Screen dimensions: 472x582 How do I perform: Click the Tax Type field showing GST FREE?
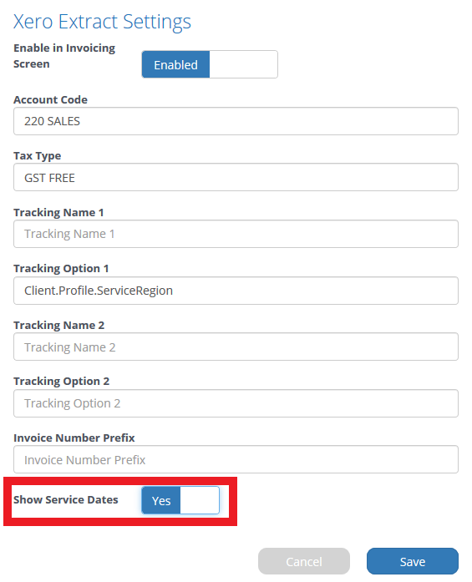coord(236,177)
